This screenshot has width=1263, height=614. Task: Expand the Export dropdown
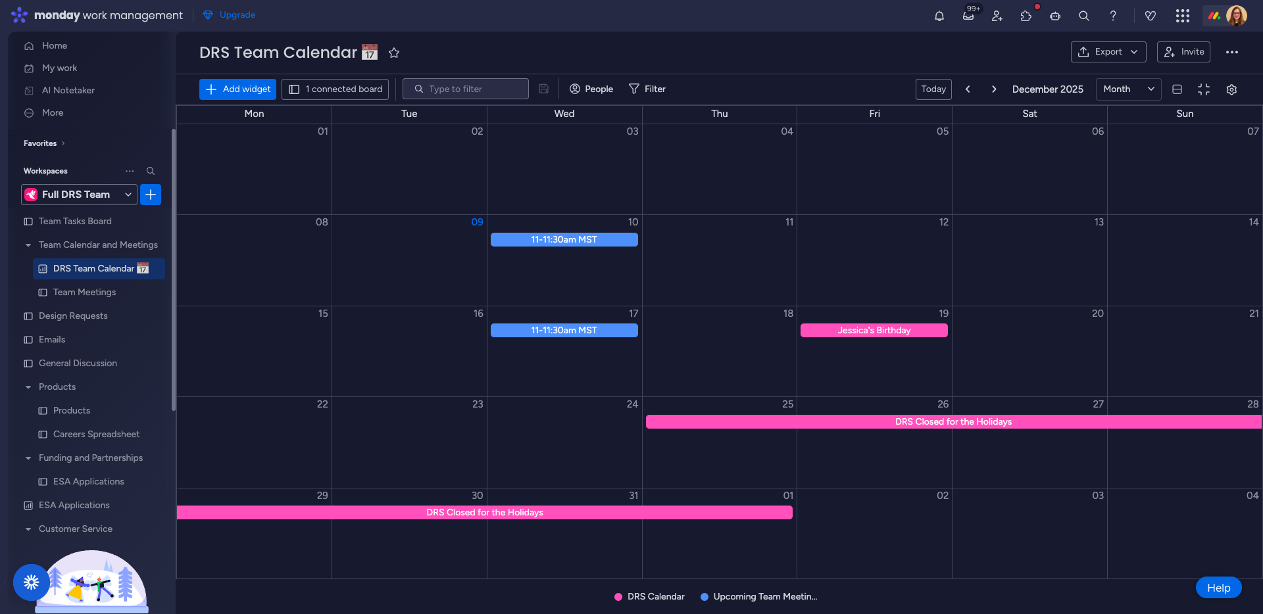click(x=1108, y=52)
